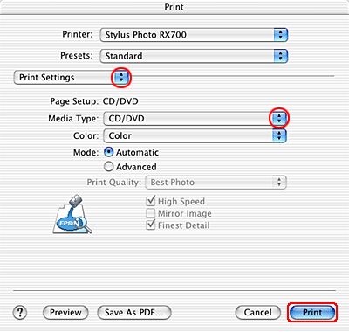Click the Print Quality popup arrows

(279, 183)
